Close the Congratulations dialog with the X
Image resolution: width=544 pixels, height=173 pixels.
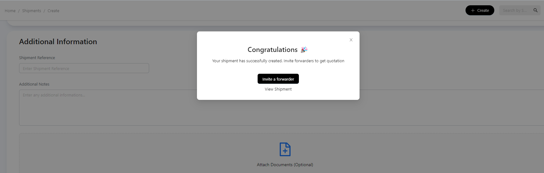[351, 40]
